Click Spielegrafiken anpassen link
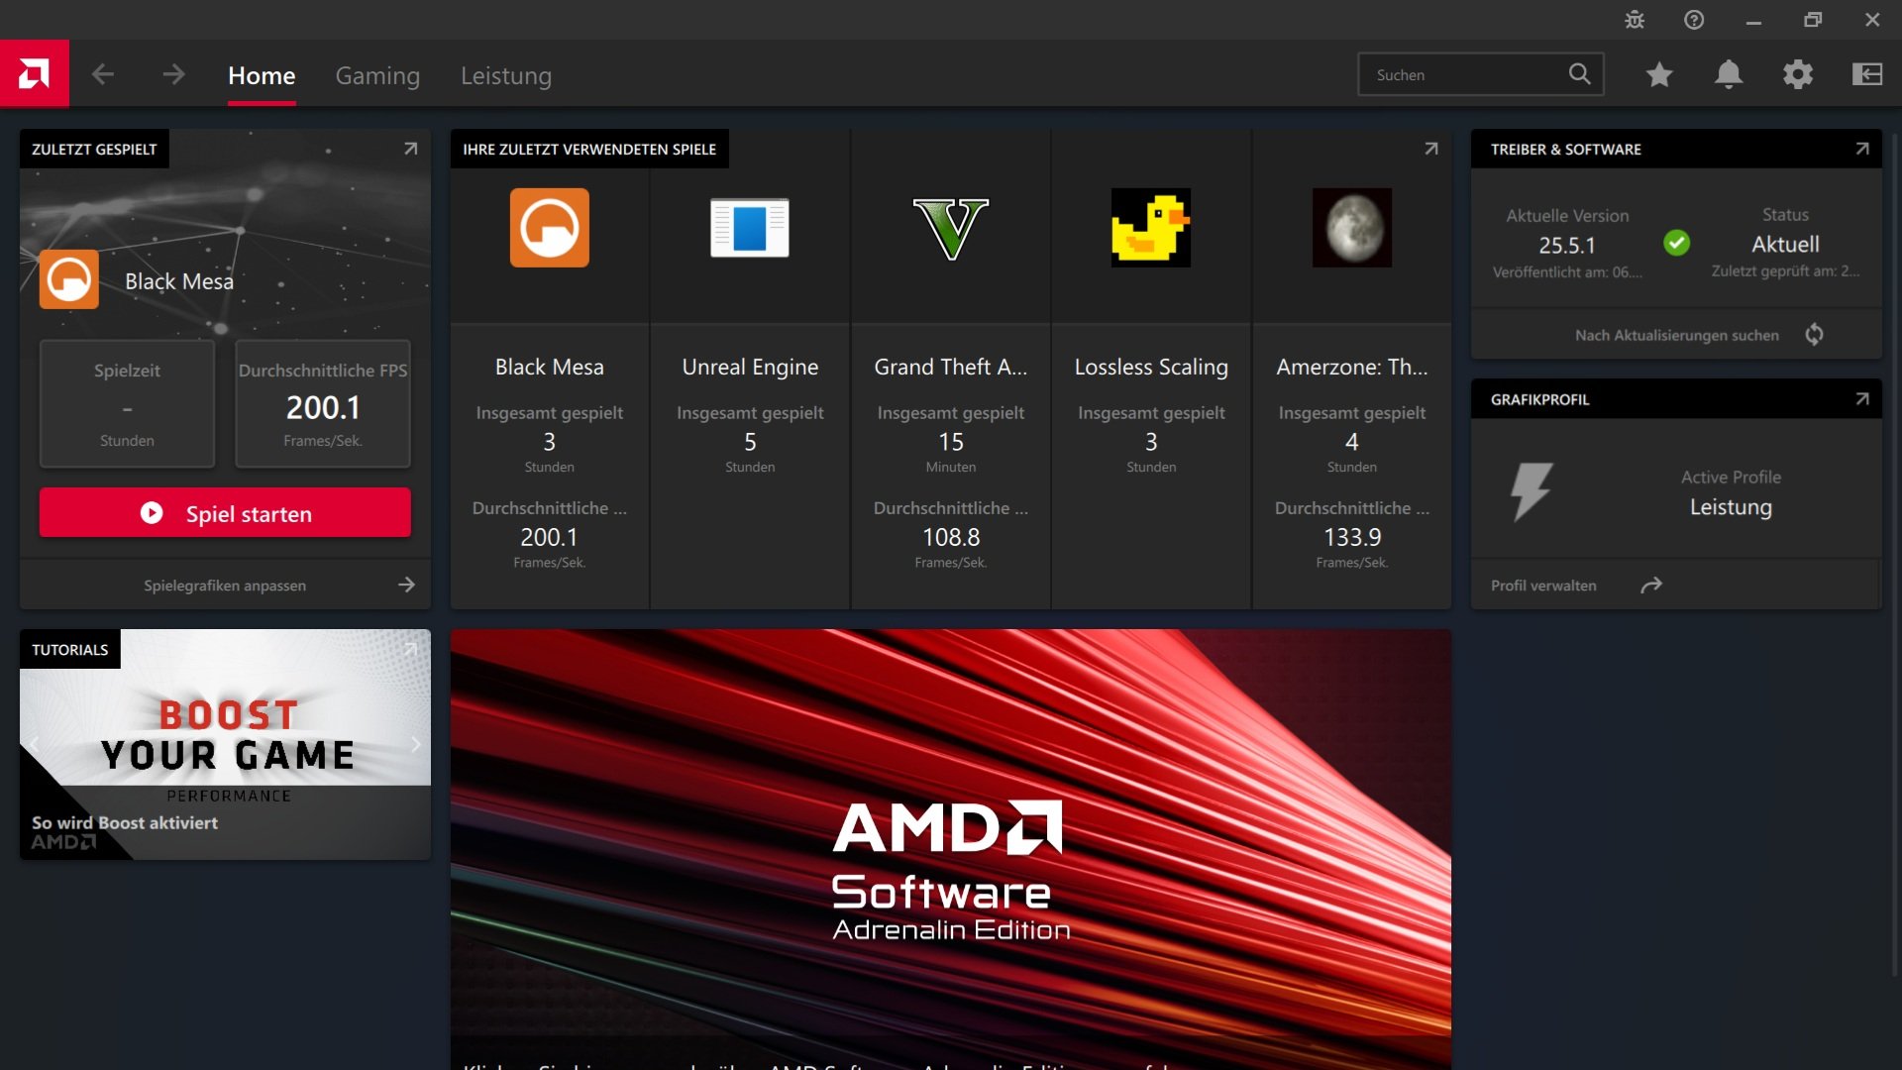 pos(226,586)
